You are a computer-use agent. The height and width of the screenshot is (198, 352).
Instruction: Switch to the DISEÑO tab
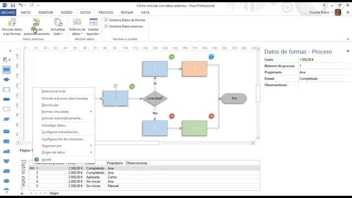[x=67, y=13]
